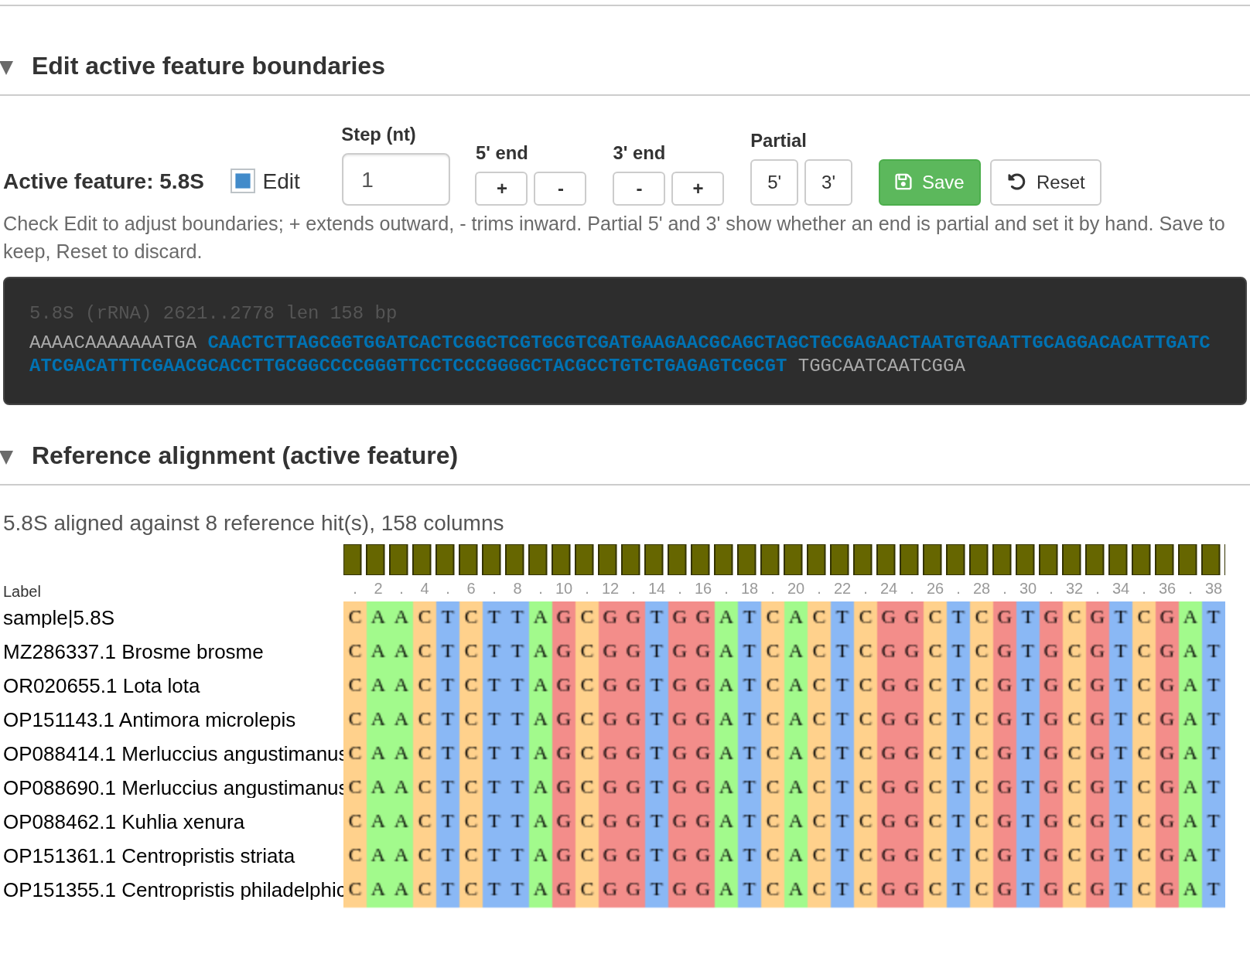This screenshot has width=1250, height=971.
Task: Click column number 10 in the ruler
Action: [x=564, y=588]
